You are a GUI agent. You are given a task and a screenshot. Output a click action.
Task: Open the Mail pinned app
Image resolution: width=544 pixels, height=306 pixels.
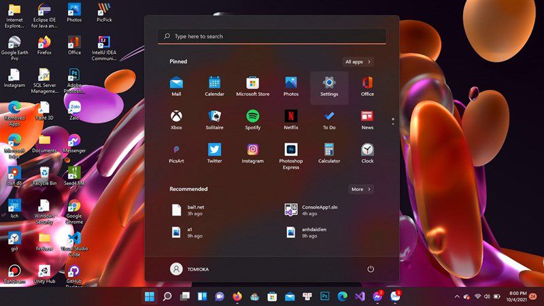(176, 87)
